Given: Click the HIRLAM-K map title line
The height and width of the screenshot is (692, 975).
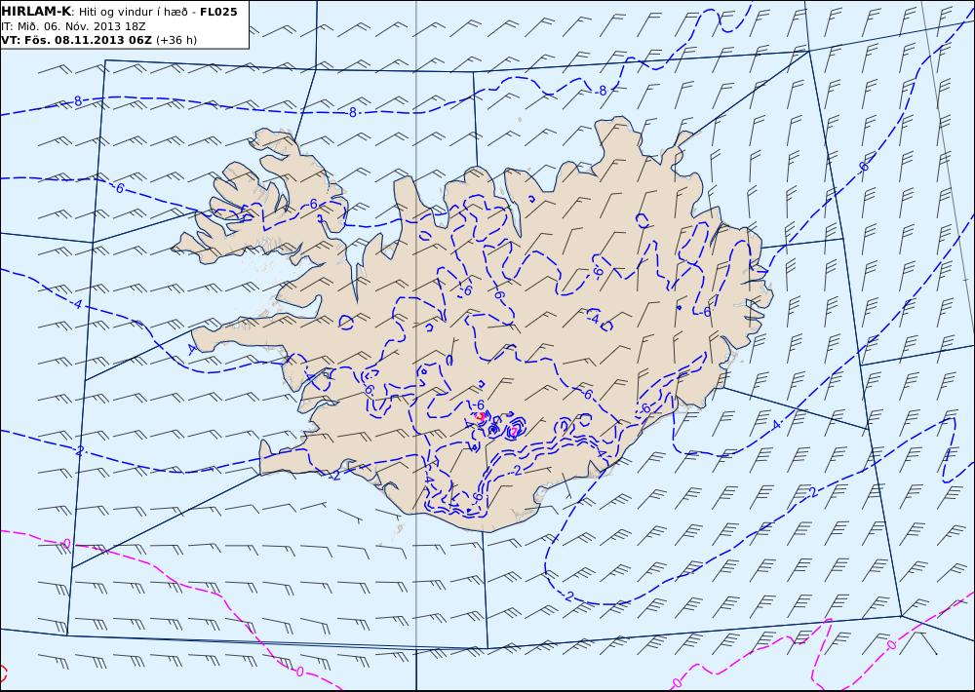Looking at the screenshot, I should tap(119, 12).
